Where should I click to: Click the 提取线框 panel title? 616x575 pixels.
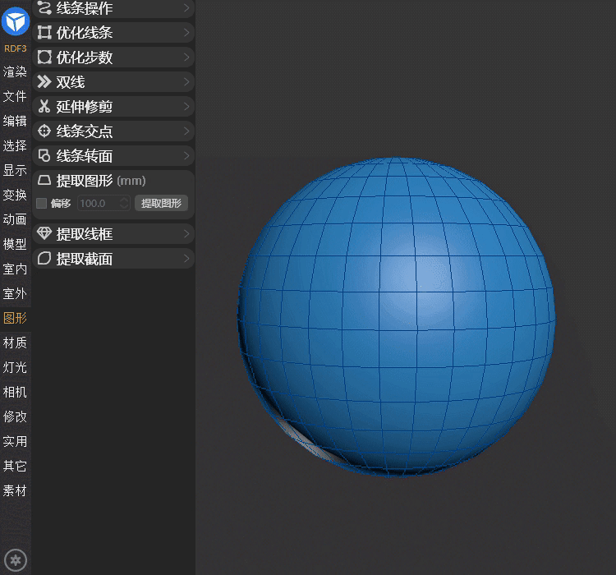pyautogui.click(x=85, y=234)
